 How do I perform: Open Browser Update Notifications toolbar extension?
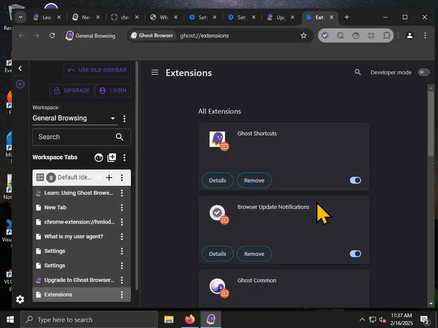coord(325,35)
